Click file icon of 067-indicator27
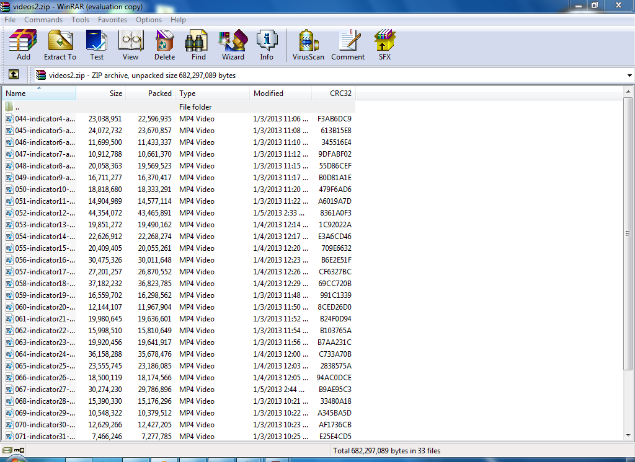The height and width of the screenshot is (462, 635). coord(9,389)
